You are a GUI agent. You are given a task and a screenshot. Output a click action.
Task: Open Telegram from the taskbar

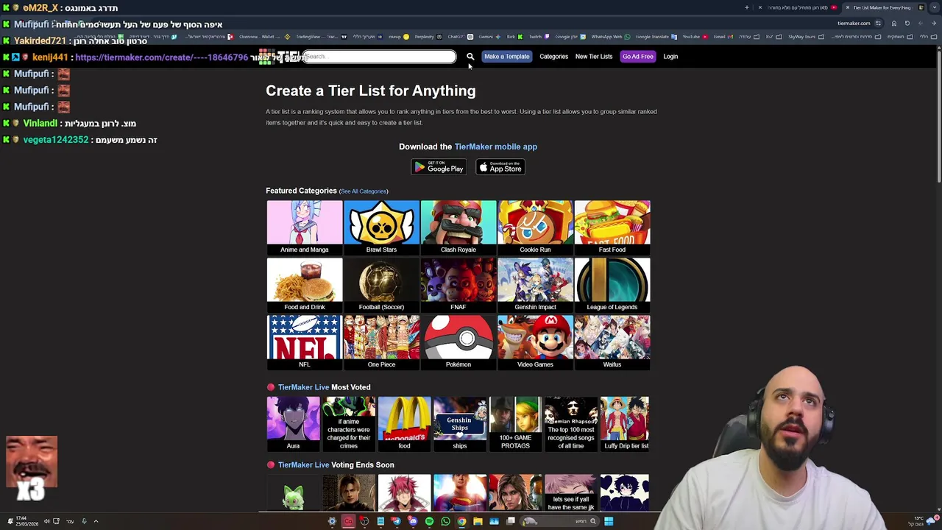pos(397,521)
